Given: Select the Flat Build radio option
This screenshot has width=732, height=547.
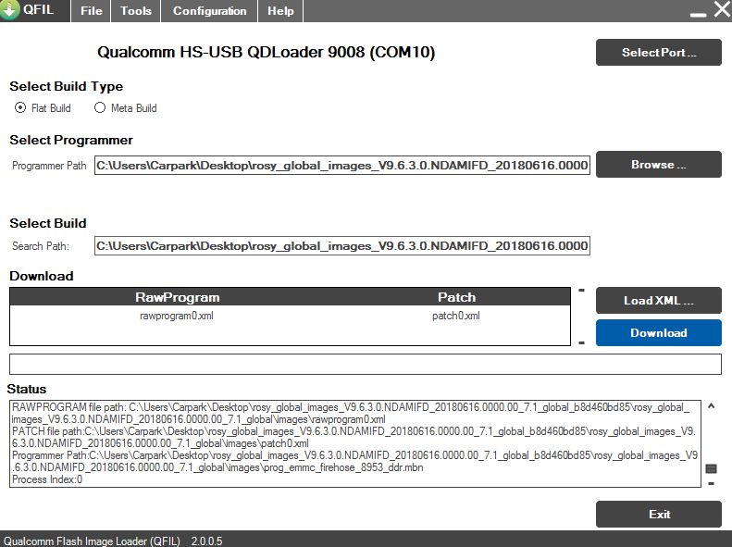Looking at the screenshot, I should tap(43, 107).
